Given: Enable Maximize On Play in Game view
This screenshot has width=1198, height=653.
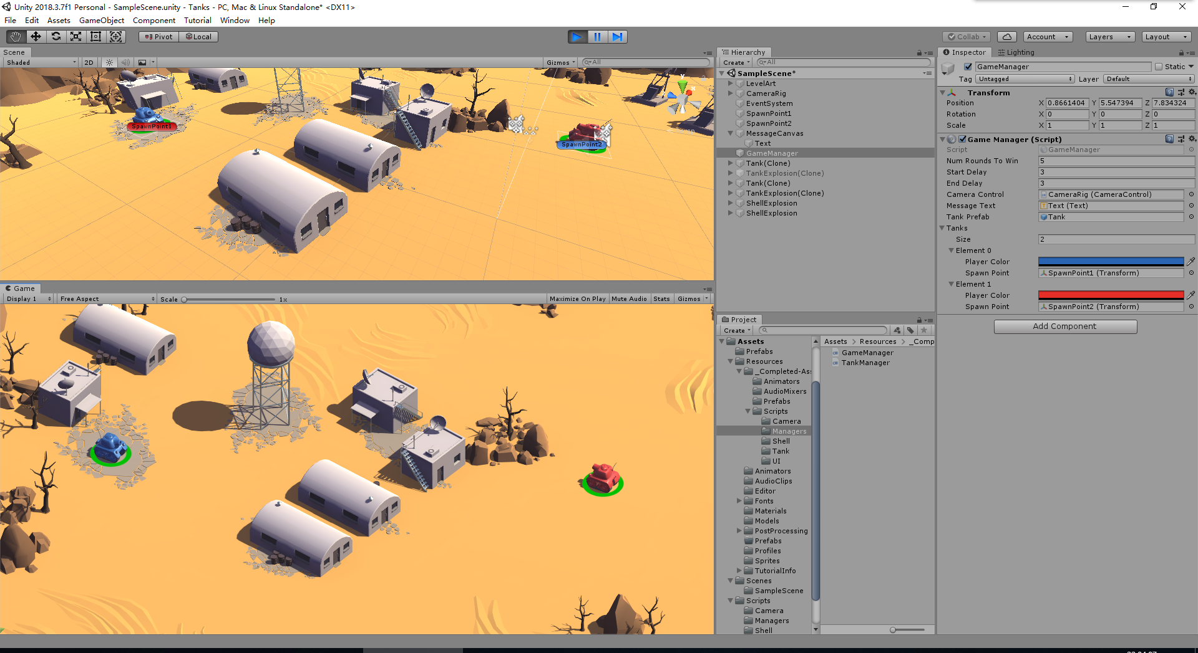Looking at the screenshot, I should point(577,298).
